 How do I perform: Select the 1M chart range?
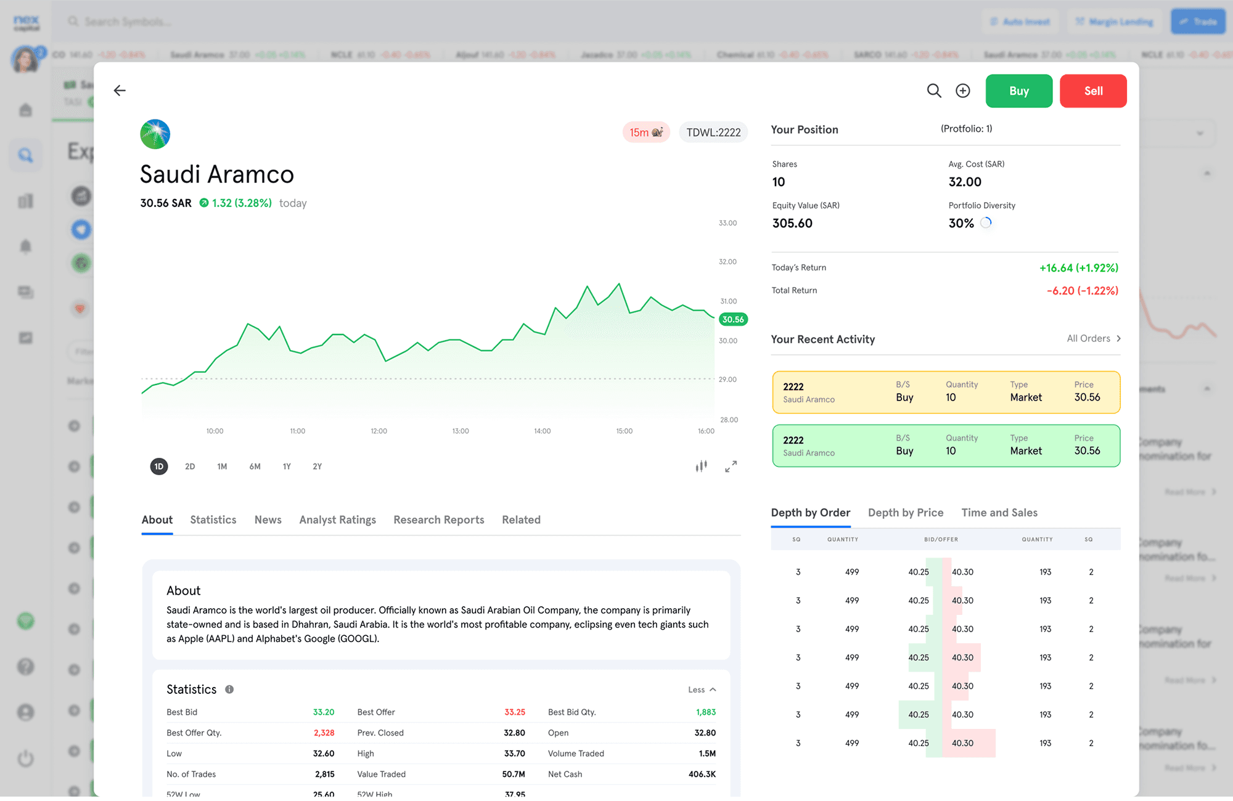pyautogui.click(x=222, y=466)
